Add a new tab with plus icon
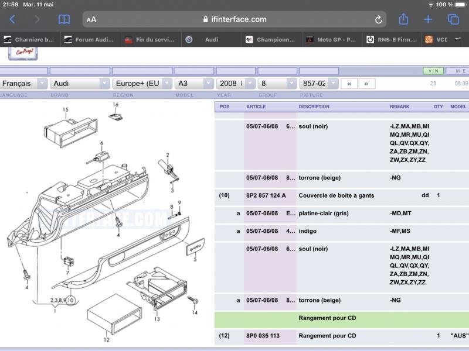 428,20
